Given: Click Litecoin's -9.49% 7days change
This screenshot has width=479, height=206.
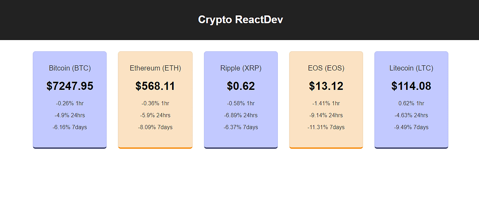Looking at the screenshot, I should [x=411, y=127].
